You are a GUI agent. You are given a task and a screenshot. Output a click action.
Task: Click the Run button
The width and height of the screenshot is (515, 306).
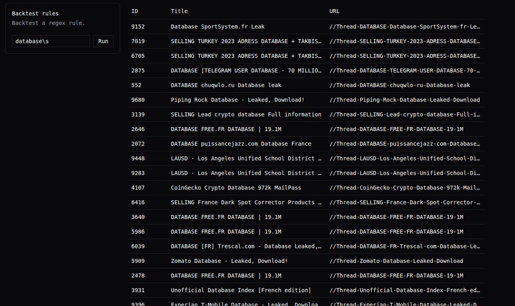tap(103, 41)
